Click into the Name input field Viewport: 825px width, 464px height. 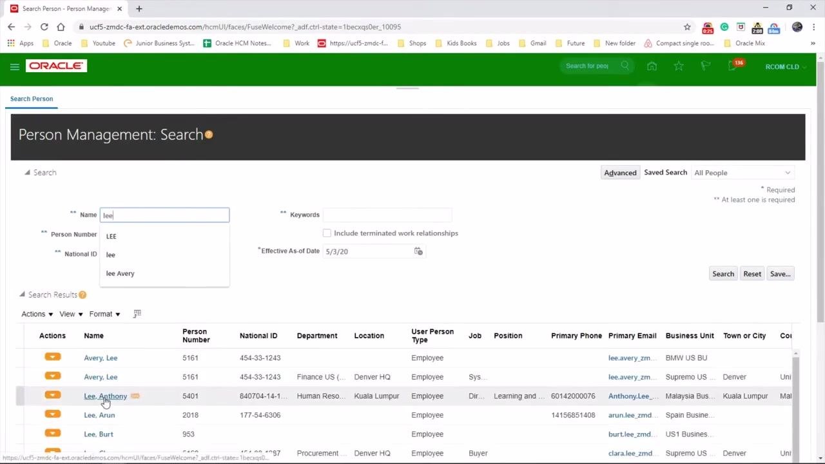pyautogui.click(x=164, y=215)
